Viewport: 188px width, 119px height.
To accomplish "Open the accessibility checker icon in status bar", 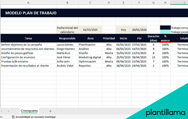I will click(x=13, y=117).
